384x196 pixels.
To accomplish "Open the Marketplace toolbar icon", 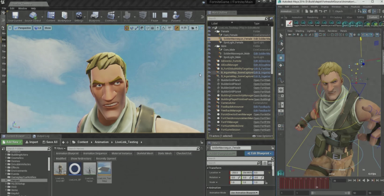I will tap(64, 17).
